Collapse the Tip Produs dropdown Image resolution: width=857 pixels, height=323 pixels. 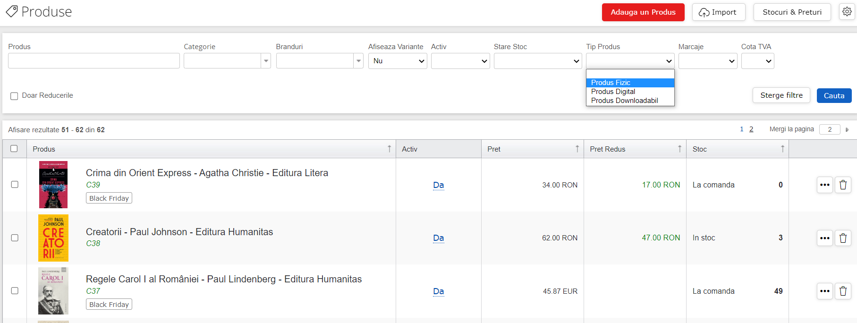coord(630,61)
